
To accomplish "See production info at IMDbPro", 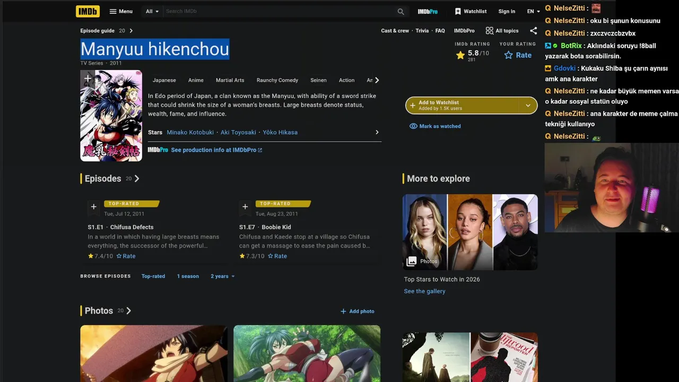I will (216, 150).
